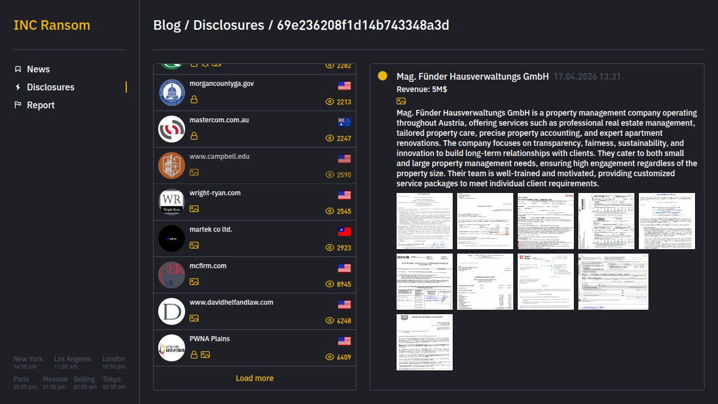
Task: Click the lock icon under morgancountyga.gov
Action: 194,99
